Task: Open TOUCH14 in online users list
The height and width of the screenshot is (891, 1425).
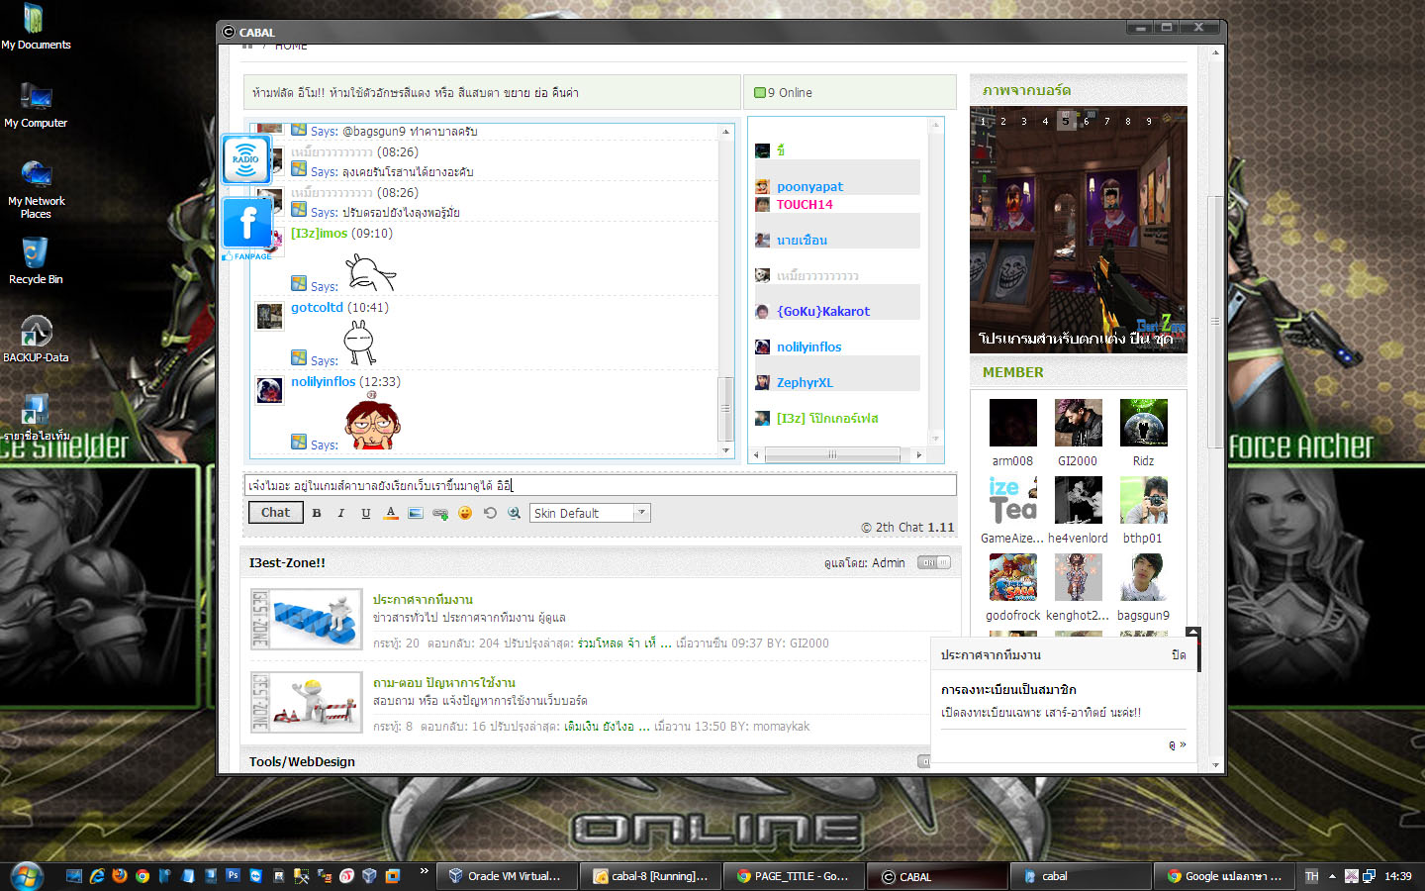Action: (805, 205)
